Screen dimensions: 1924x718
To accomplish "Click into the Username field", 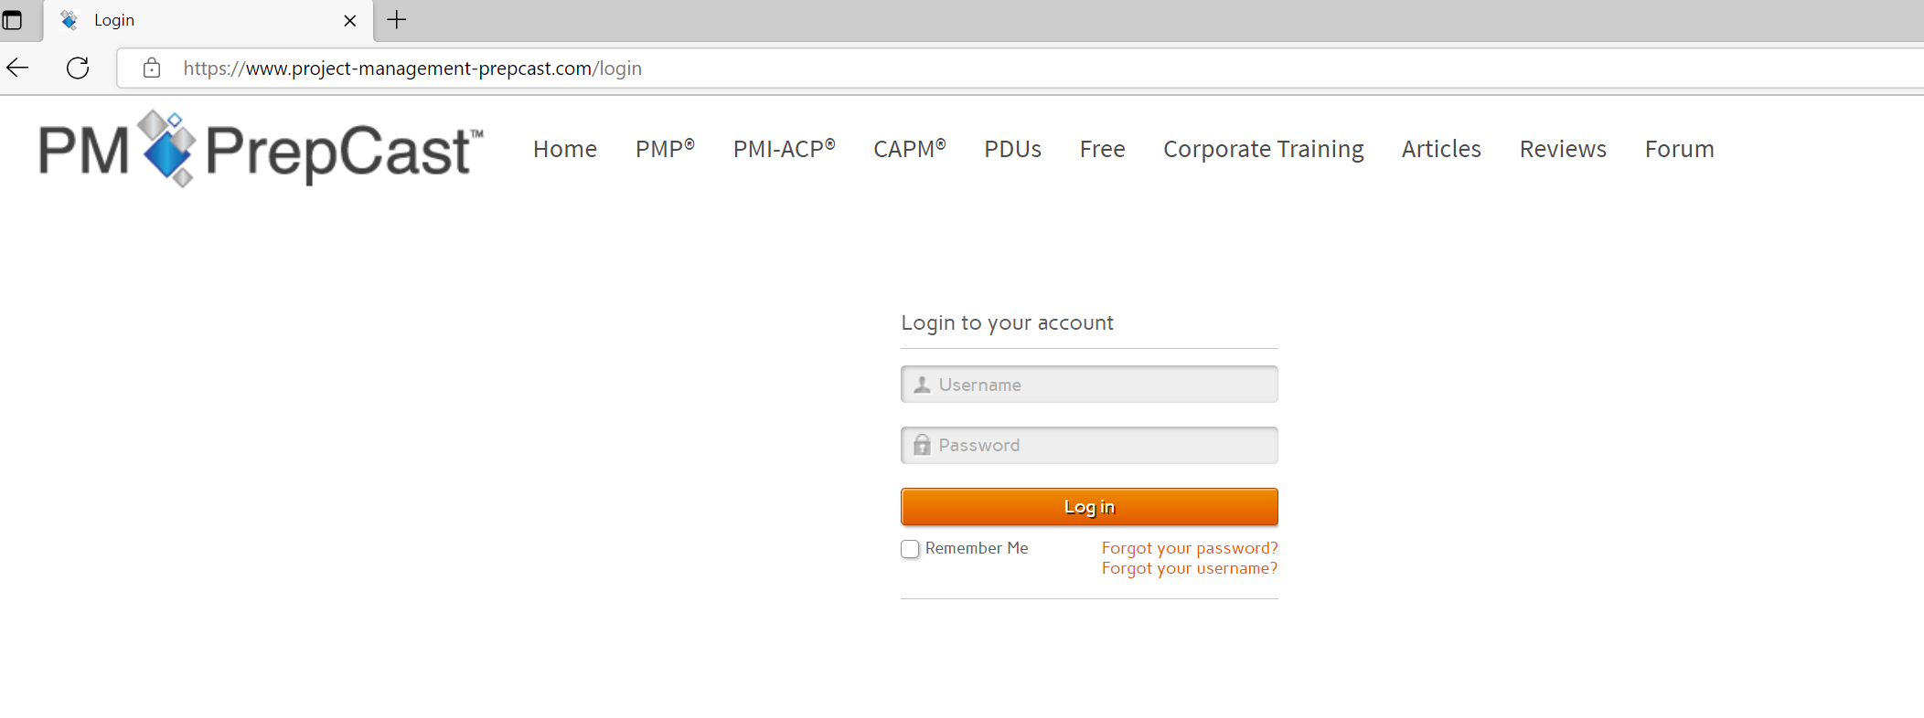I will click(1089, 385).
